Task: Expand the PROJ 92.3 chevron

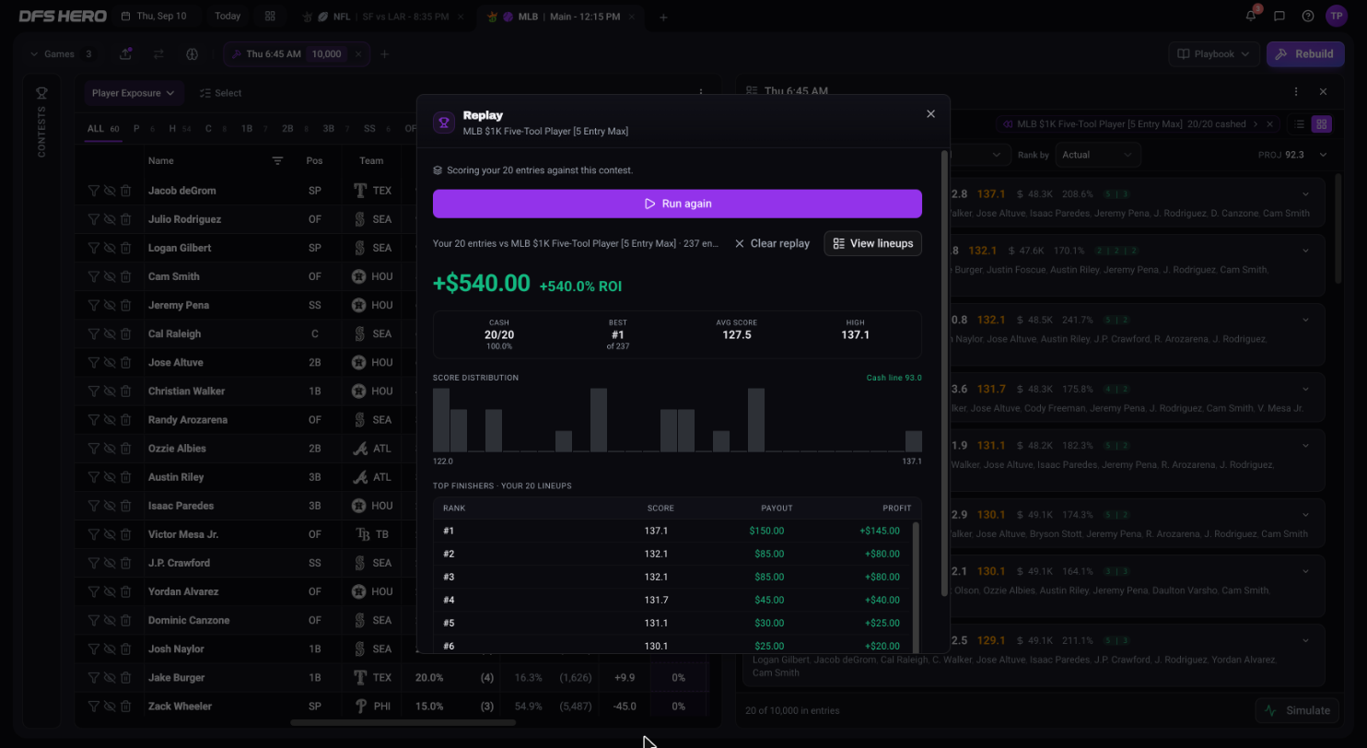Action: [x=1323, y=155]
